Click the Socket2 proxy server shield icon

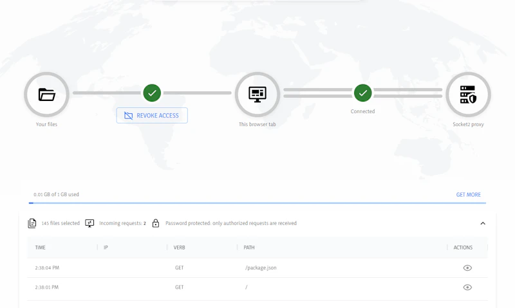[x=468, y=95]
